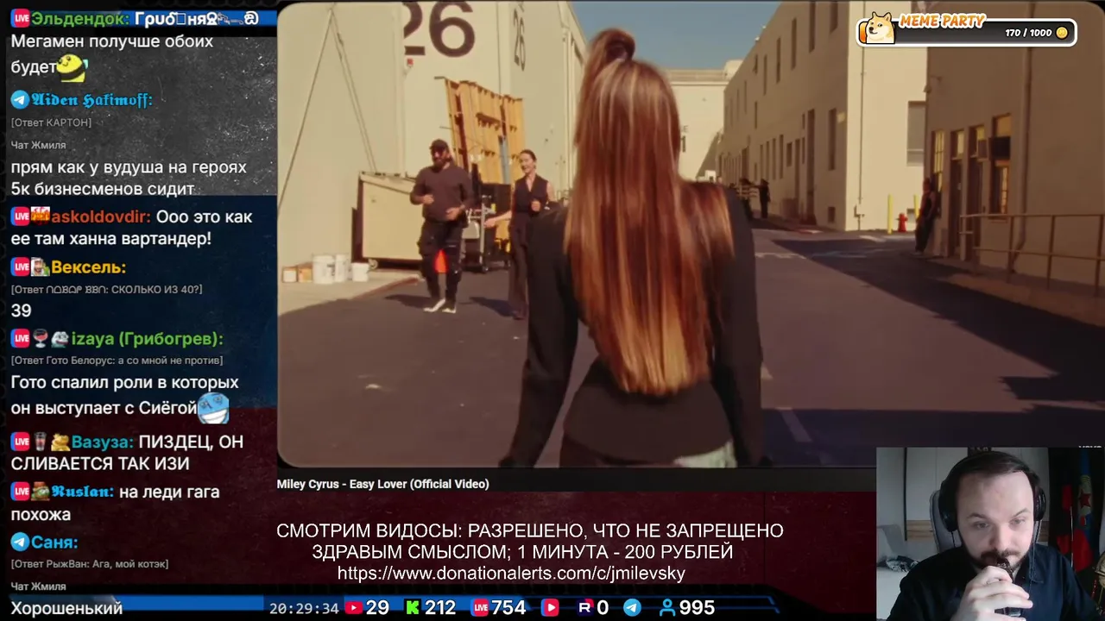Click the username izaya (Грибогрев)

pos(147,339)
